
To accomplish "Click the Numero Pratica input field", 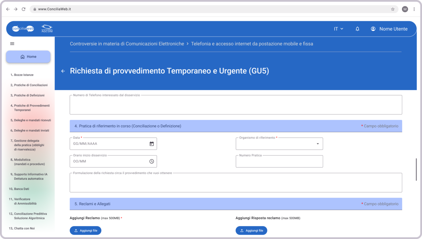I will pyautogui.click(x=279, y=162).
